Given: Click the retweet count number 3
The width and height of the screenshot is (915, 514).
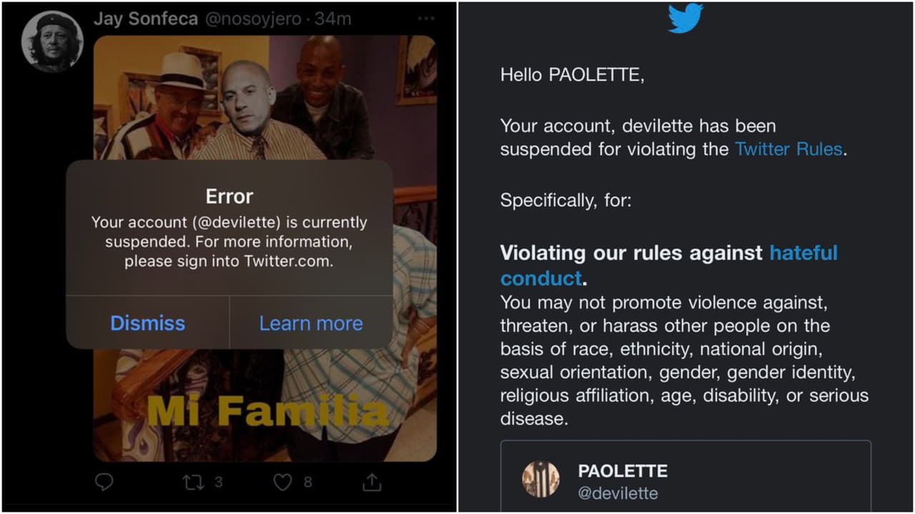Looking at the screenshot, I should (218, 483).
